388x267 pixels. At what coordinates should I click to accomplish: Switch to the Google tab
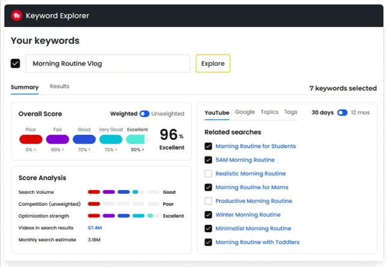point(245,112)
